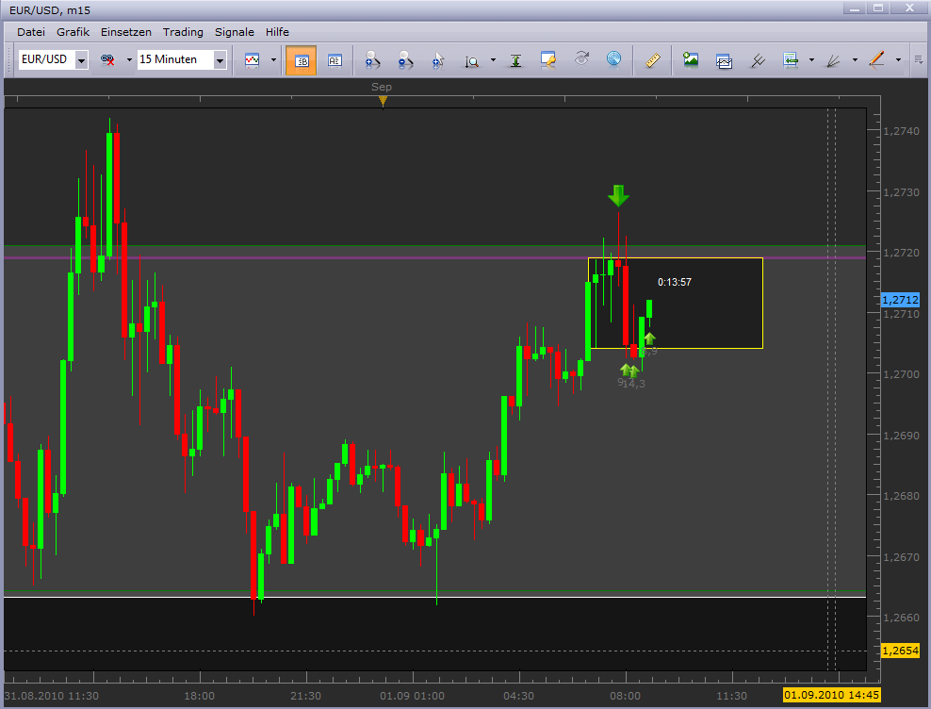The image size is (931, 709).
Task: Expand arrow next to unlink icon
Action: (x=129, y=60)
